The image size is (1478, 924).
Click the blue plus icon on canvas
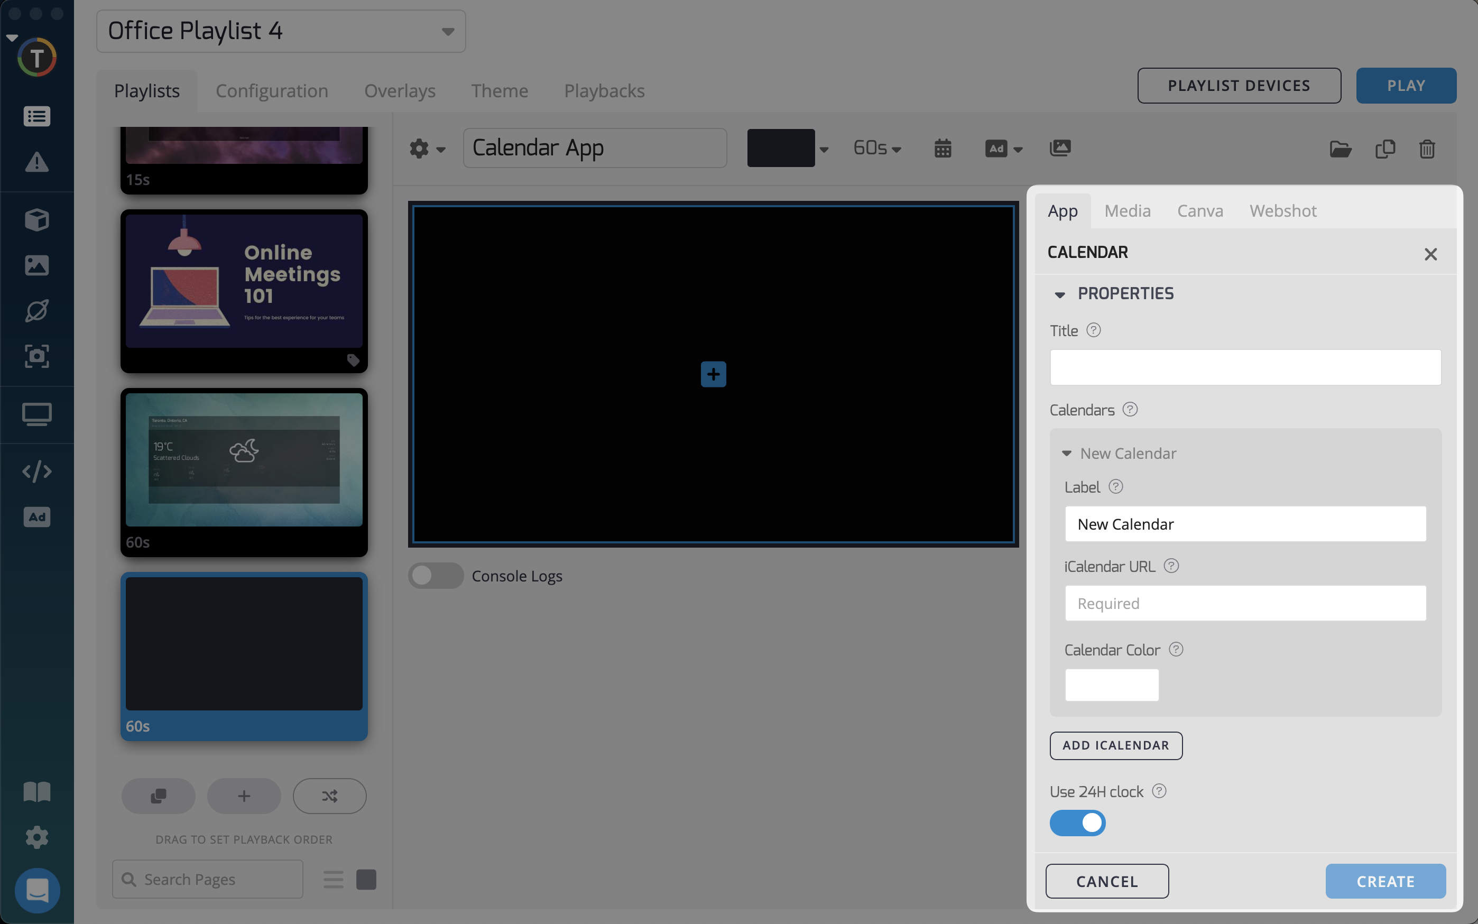(x=713, y=374)
